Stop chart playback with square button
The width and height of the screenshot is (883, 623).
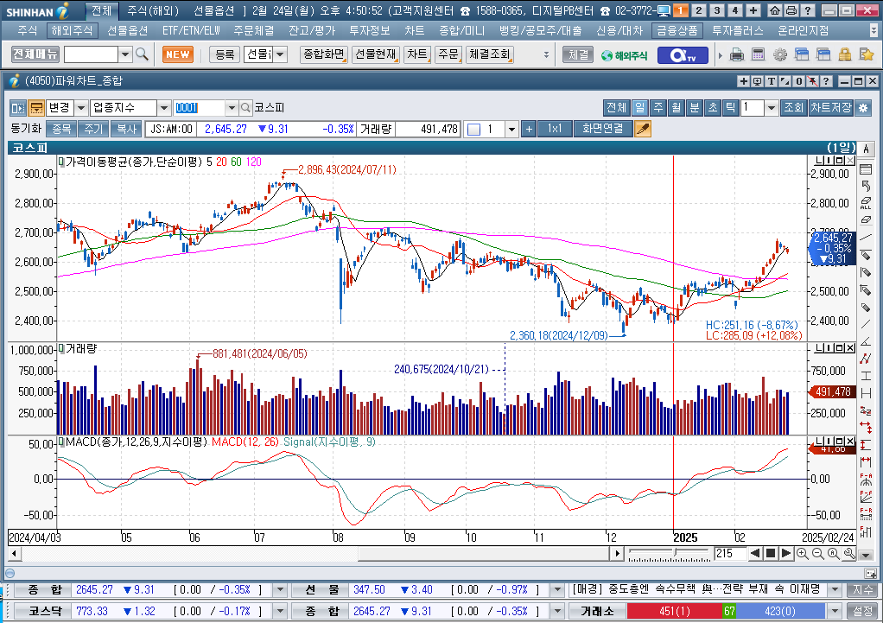771,554
